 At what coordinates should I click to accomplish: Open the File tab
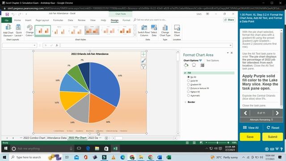[x=7, y=20]
